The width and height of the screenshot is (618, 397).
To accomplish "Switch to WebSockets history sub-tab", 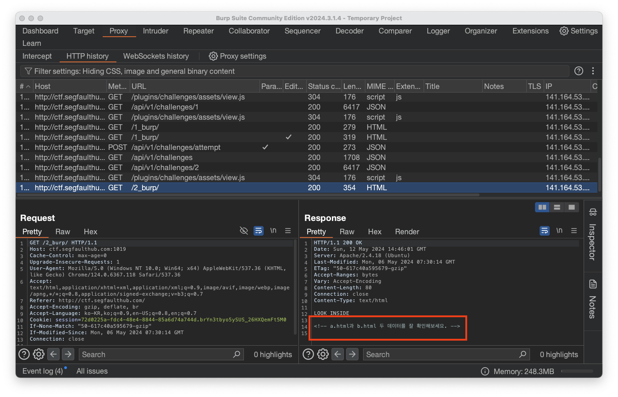I will (x=156, y=56).
